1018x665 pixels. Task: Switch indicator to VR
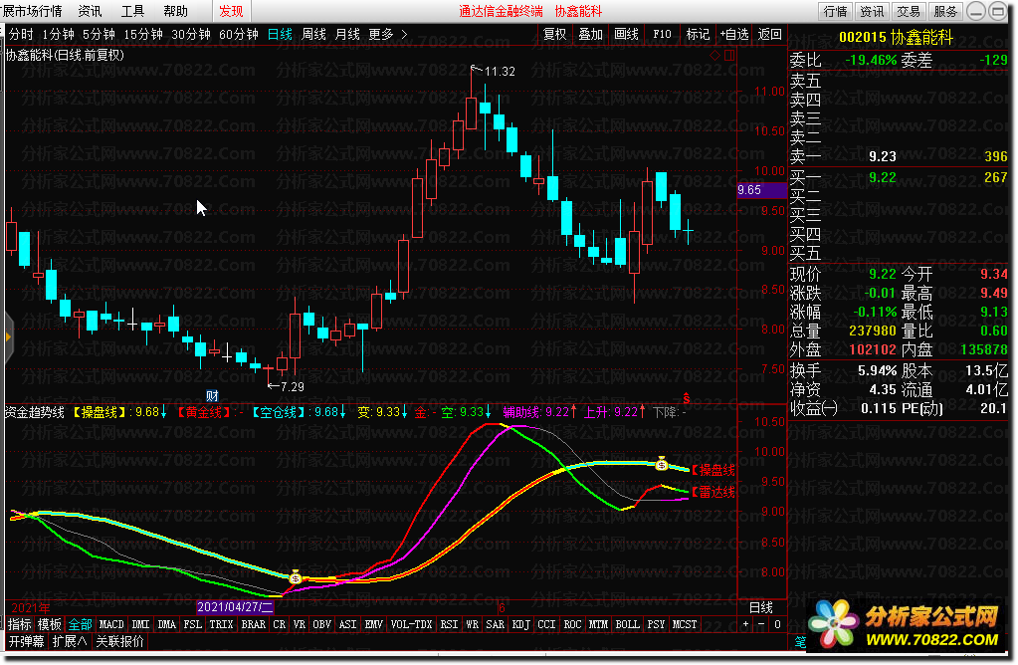[x=300, y=624]
